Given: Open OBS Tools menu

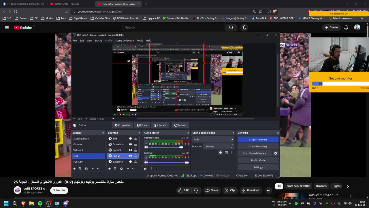Looking at the screenshot, I should [x=140, y=41].
